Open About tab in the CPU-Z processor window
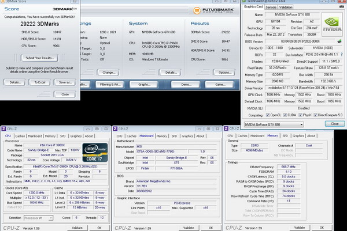Viewport: 347px width, 231px height. click(88, 136)
